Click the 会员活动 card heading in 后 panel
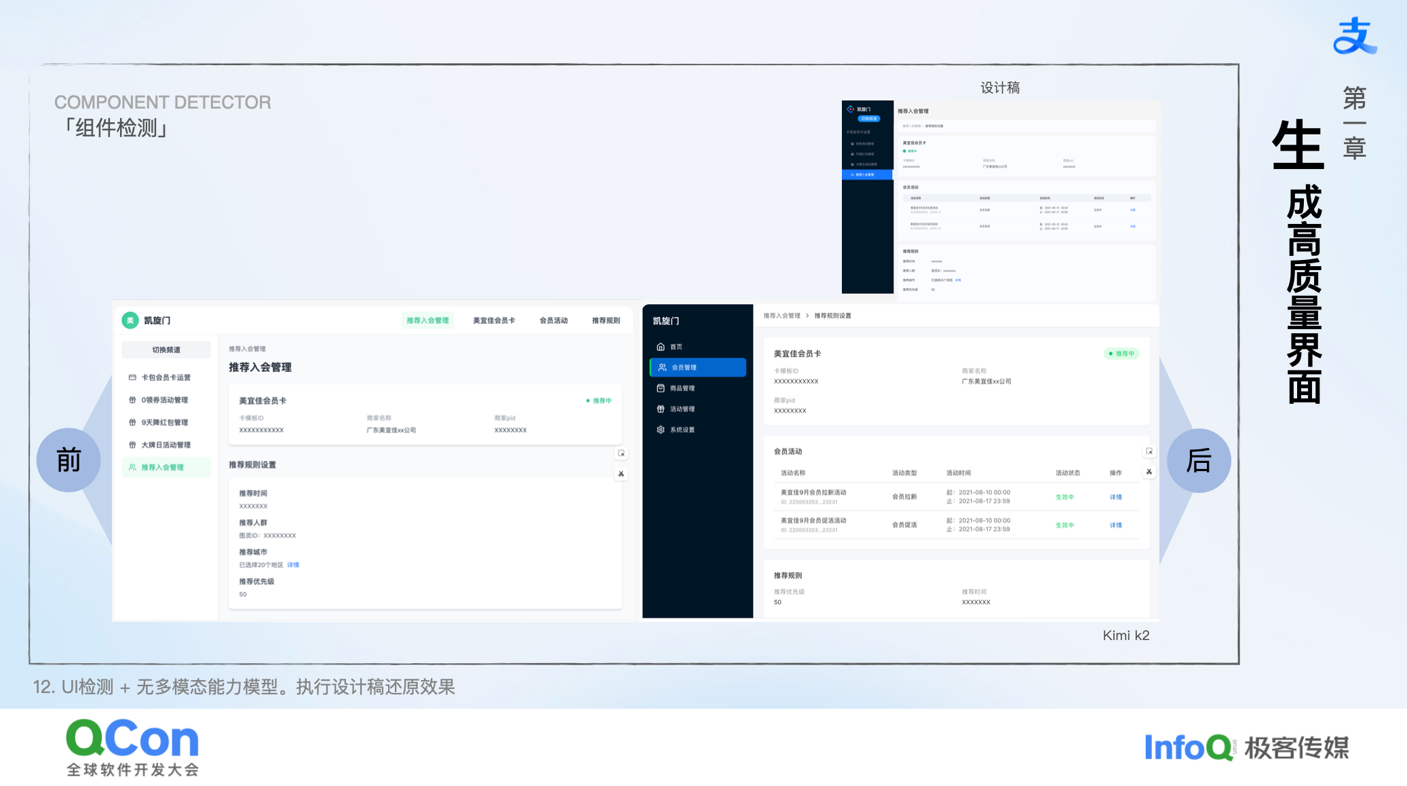Viewport: 1407px width, 786px height. click(x=788, y=451)
